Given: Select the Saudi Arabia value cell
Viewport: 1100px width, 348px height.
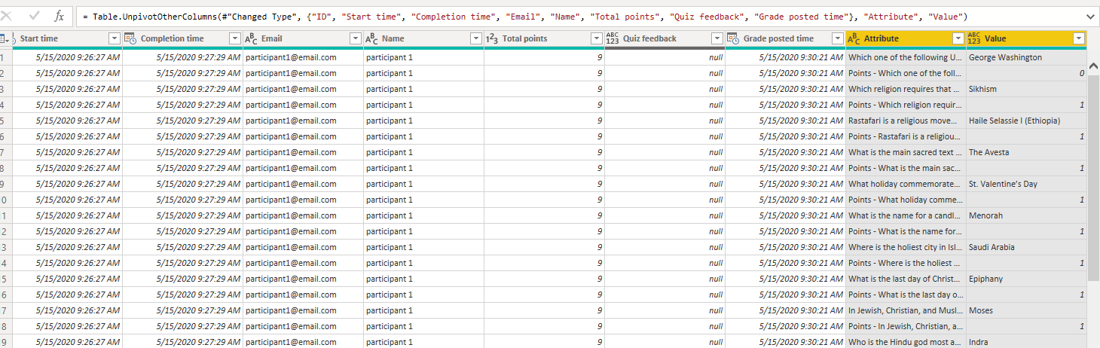Looking at the screenshot, I should [1026, 247].
